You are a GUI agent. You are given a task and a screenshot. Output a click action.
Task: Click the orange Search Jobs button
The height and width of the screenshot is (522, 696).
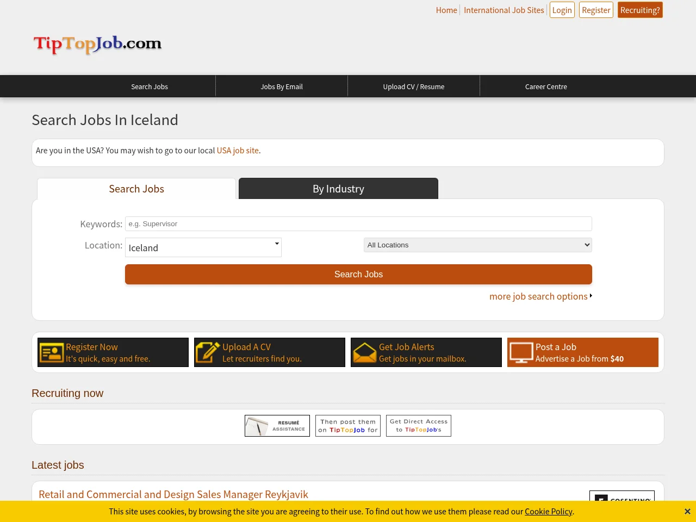click(358, 274)
